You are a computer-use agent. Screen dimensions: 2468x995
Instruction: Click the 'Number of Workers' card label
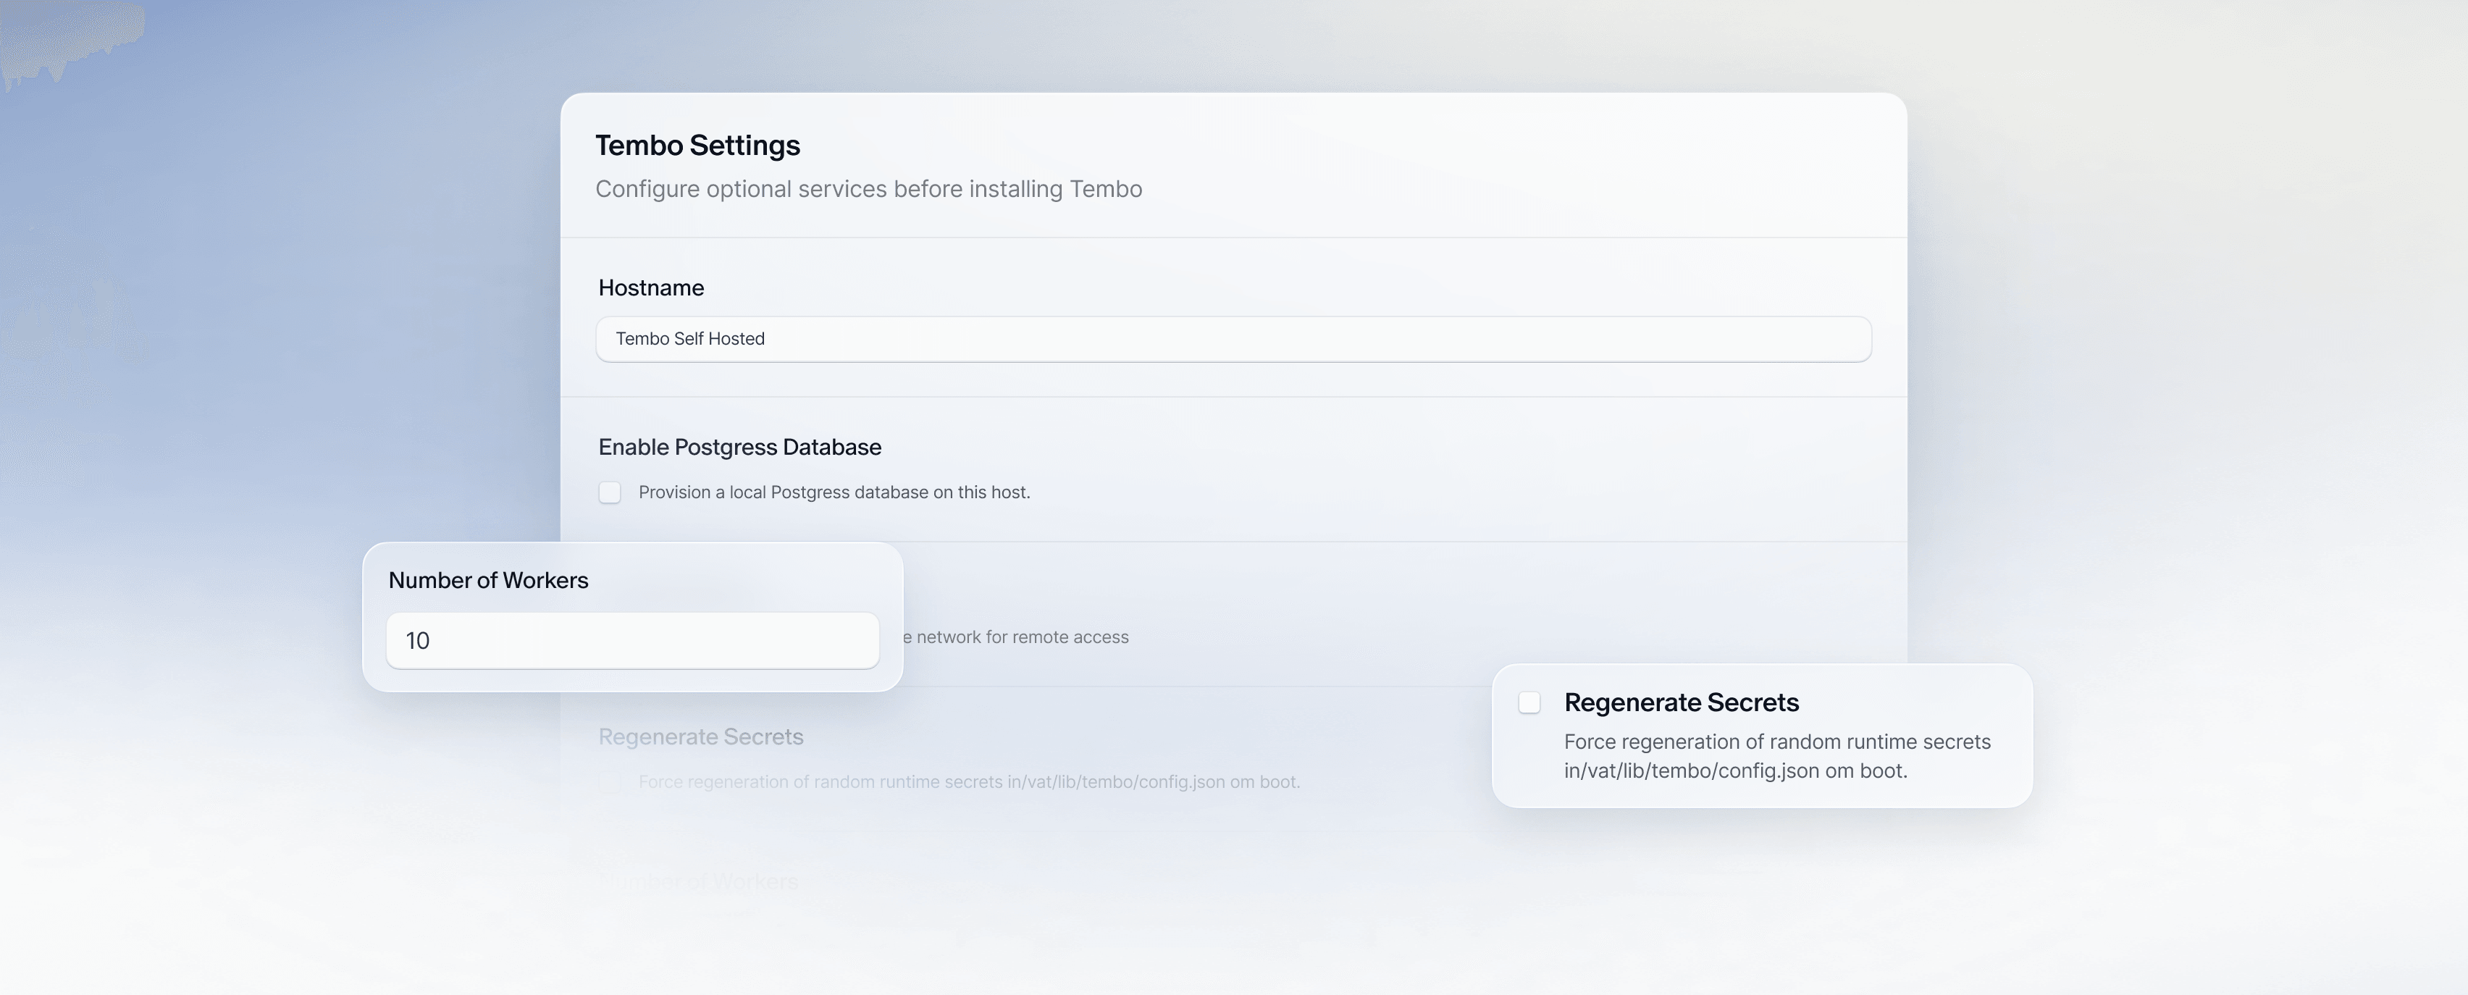489,580
